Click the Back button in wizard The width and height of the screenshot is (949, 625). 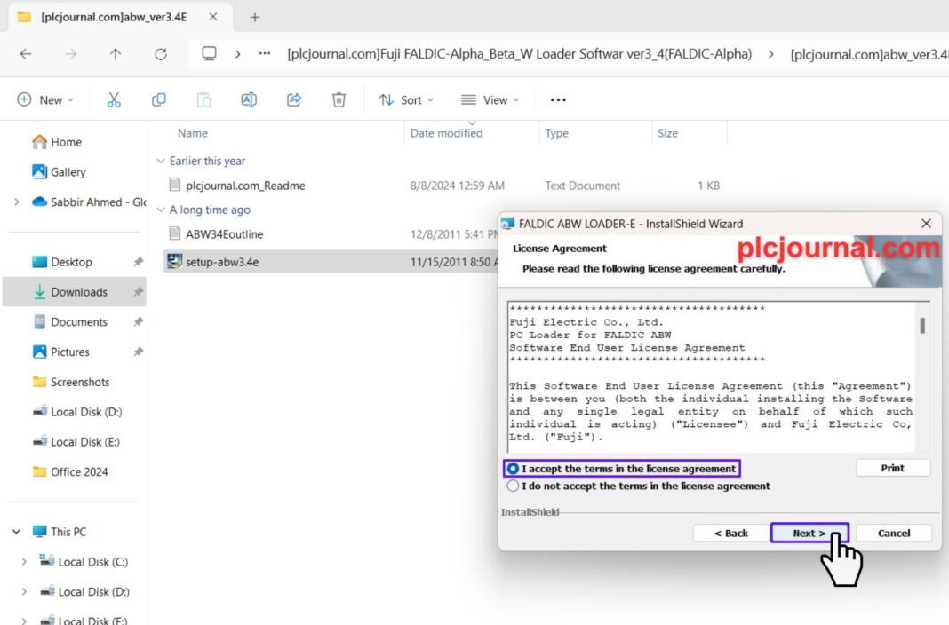point(730,534)
